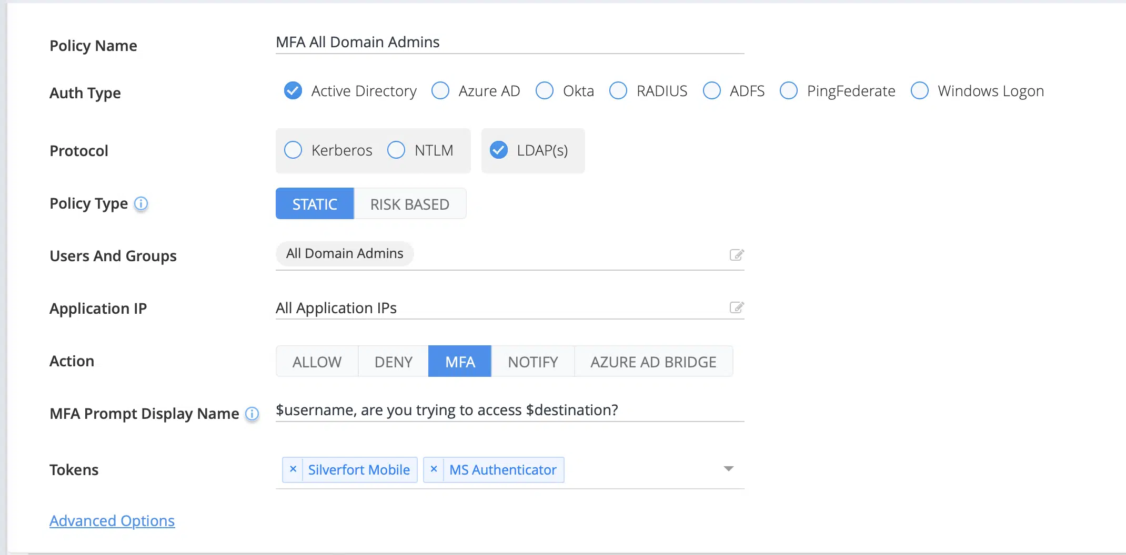Remove the MS Authenticator token
This screenshot has height=555, width=1126.
(434, 469)
